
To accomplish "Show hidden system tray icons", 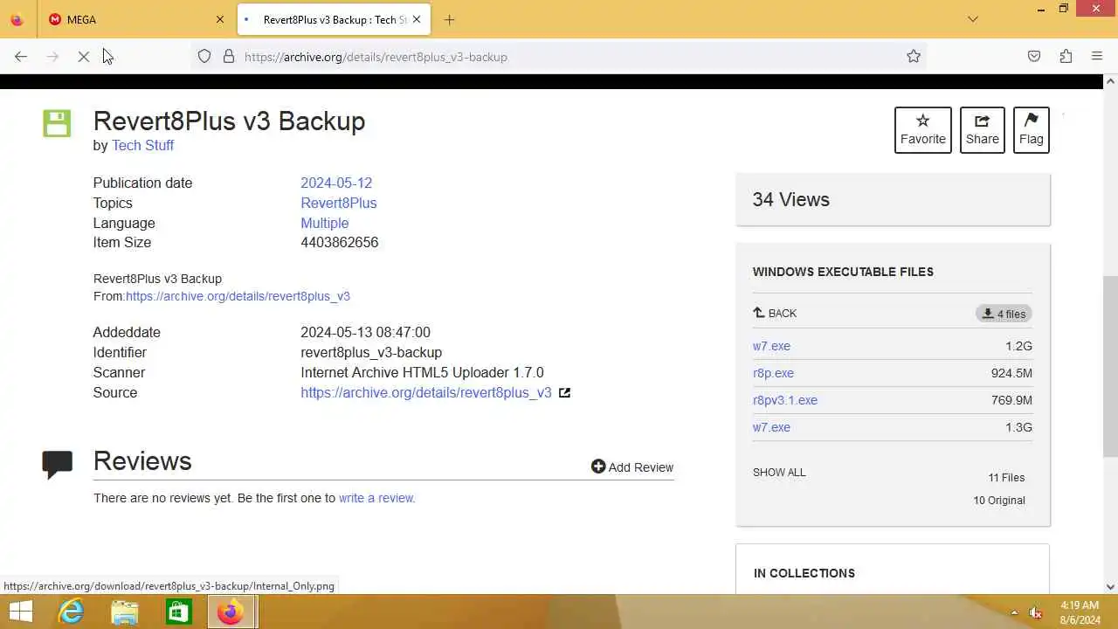I will coord(1014,613).
